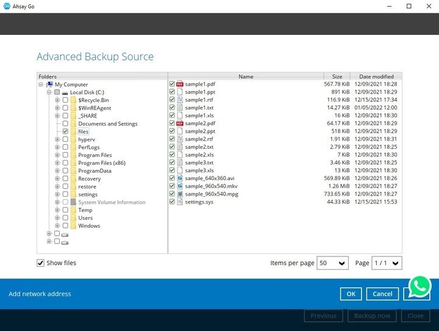
Task: Open the WhatsApp chat bubble icon
Action: coord(419,286)
